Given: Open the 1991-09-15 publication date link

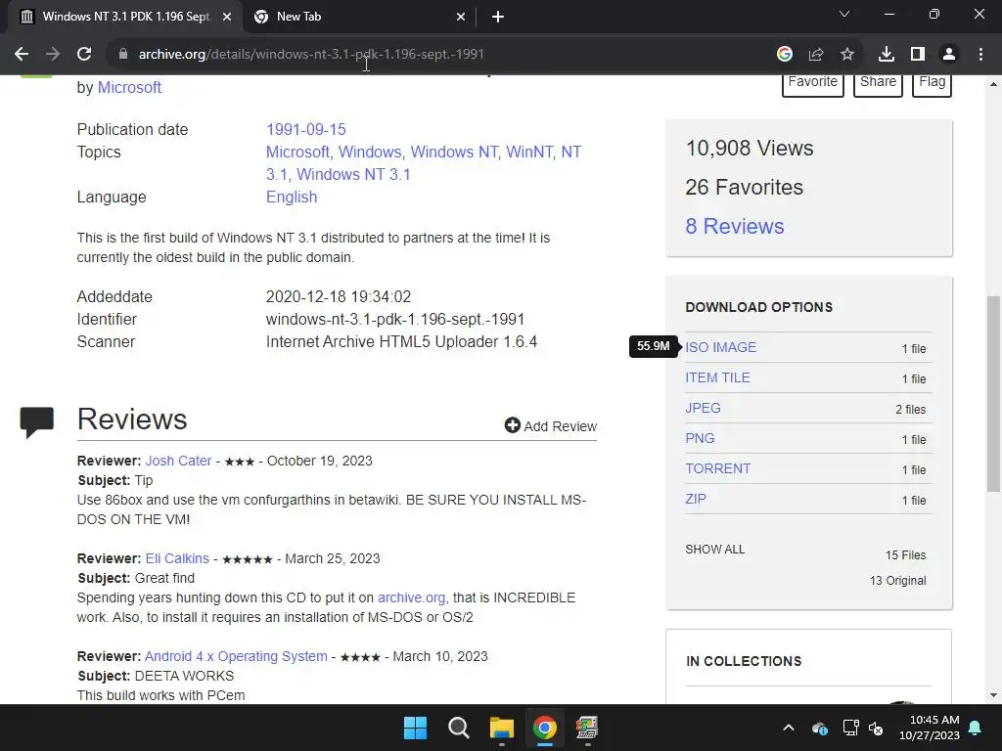Looking at the screenshot, I should tap(306, 130).
